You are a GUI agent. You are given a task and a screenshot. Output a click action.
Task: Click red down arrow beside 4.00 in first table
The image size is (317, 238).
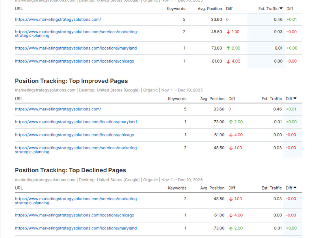pyautogui.click(x=228, y=61)
